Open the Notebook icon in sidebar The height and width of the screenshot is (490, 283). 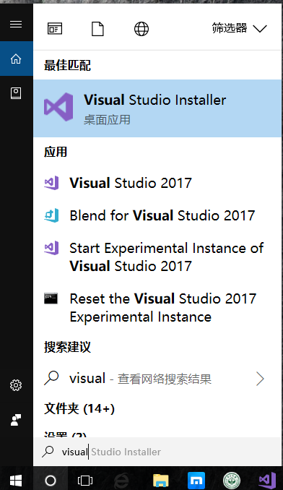(16, 93)
